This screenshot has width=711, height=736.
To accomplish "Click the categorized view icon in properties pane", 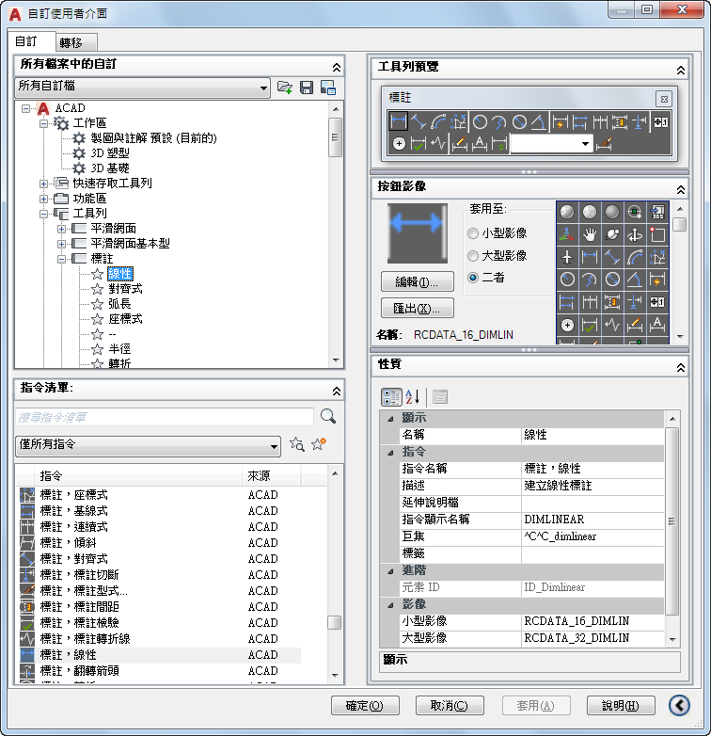I will [x=391, y=396].
